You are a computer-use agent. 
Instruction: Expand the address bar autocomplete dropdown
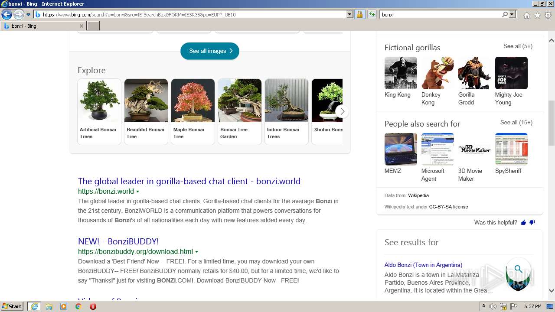pyautogui.click(x=350, y=15)
